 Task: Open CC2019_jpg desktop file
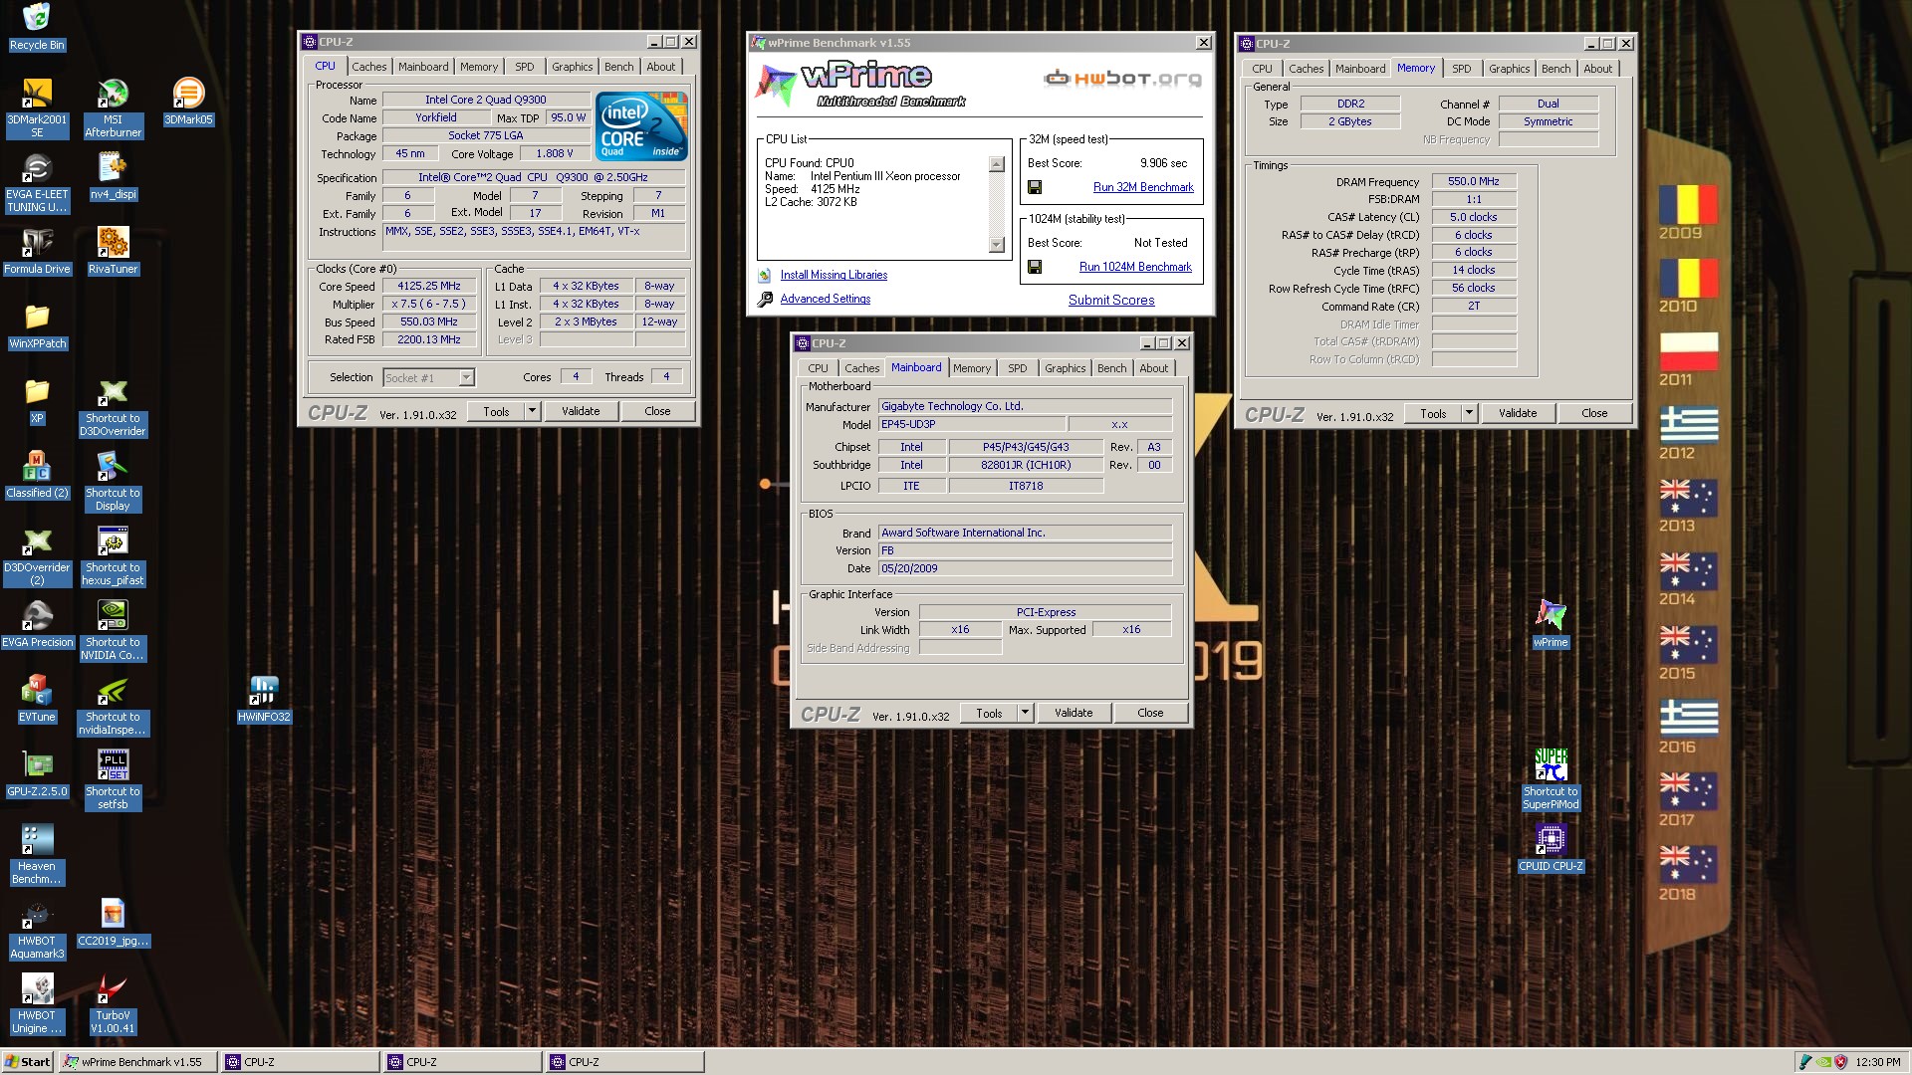(113, 923)
